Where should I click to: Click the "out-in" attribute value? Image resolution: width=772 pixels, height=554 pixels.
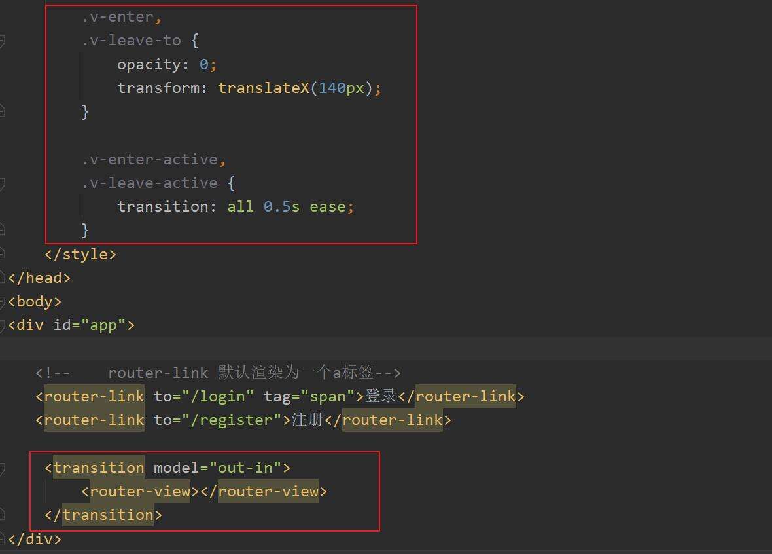point(245,468)
